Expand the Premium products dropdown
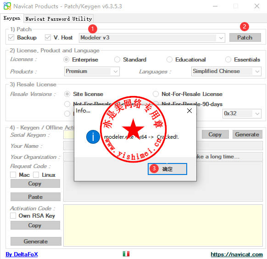267x259 pixels. (92, 71)
